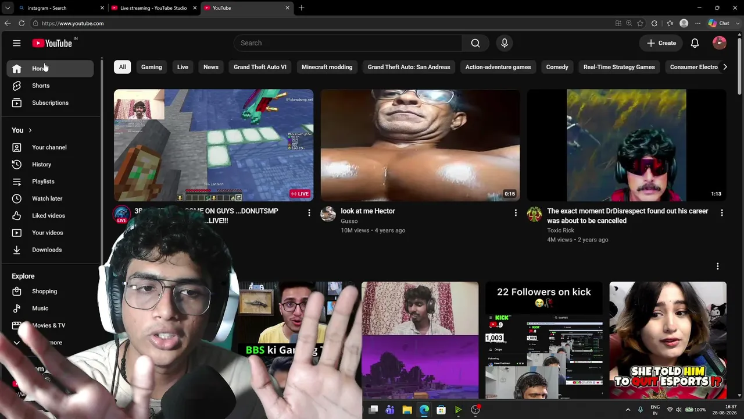Open the browser Settings and more menu
The height and width of the screenshot is (419, 744).
coord(698,23)
